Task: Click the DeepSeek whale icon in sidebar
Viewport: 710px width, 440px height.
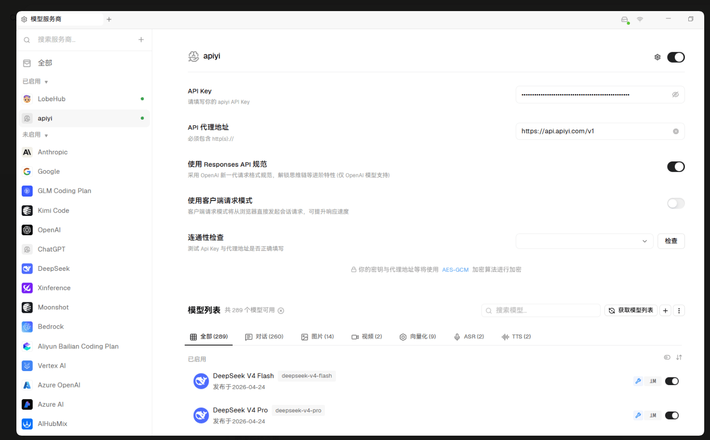Action: pyautogui.click(x=27, y=268)
